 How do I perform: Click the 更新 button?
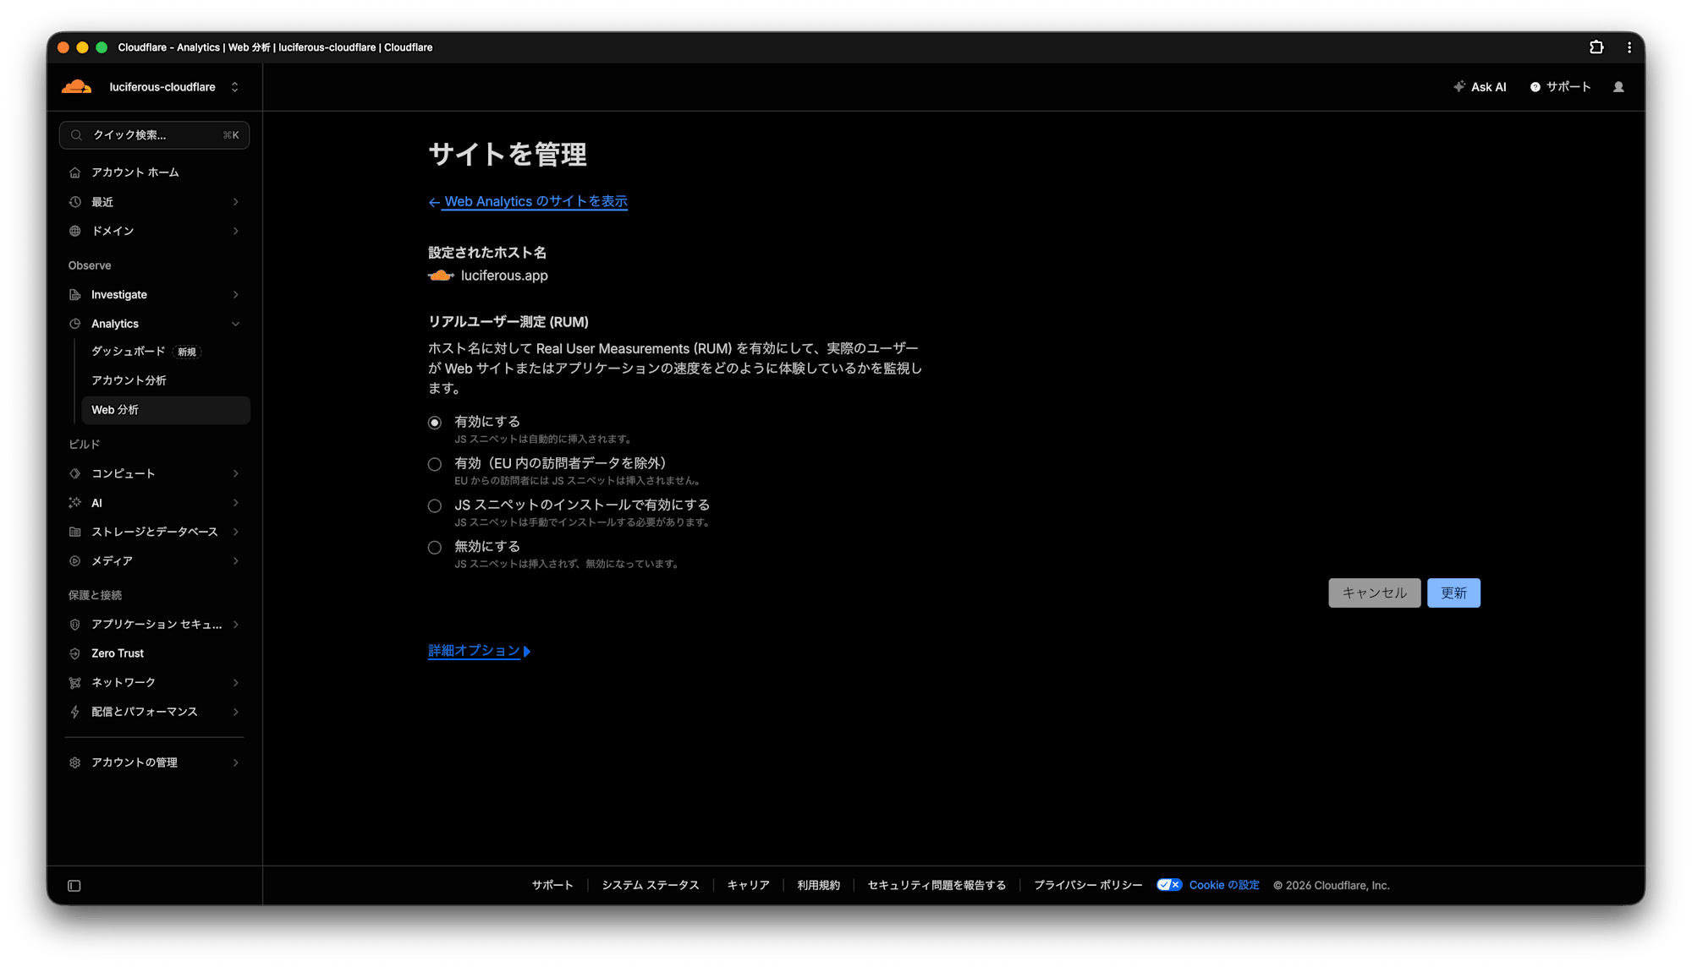[1453, 593]
